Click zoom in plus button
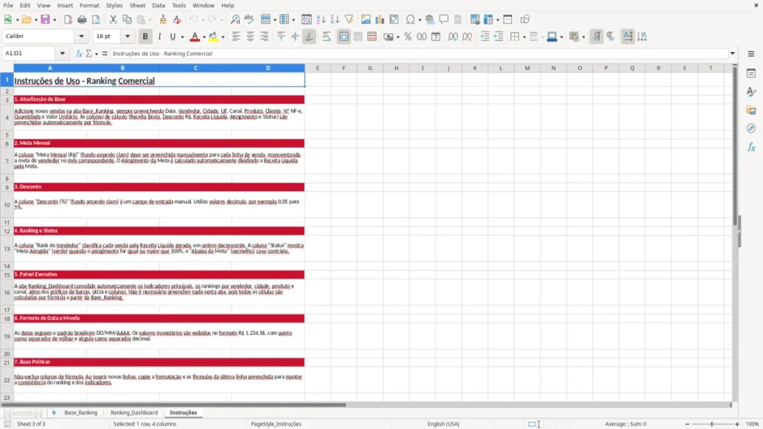763x429 pixels. pyautogui.click(x=737, y=424)
